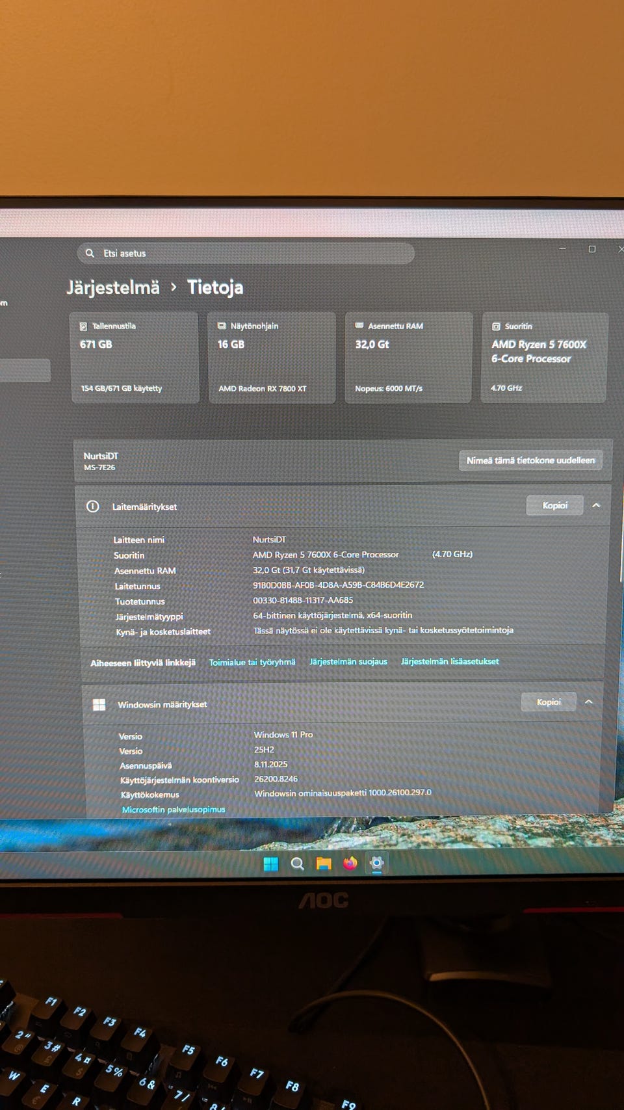
Task: Select the device ID value 91B0D0BB-AF0B-4D8A
Action: point(338,585)
